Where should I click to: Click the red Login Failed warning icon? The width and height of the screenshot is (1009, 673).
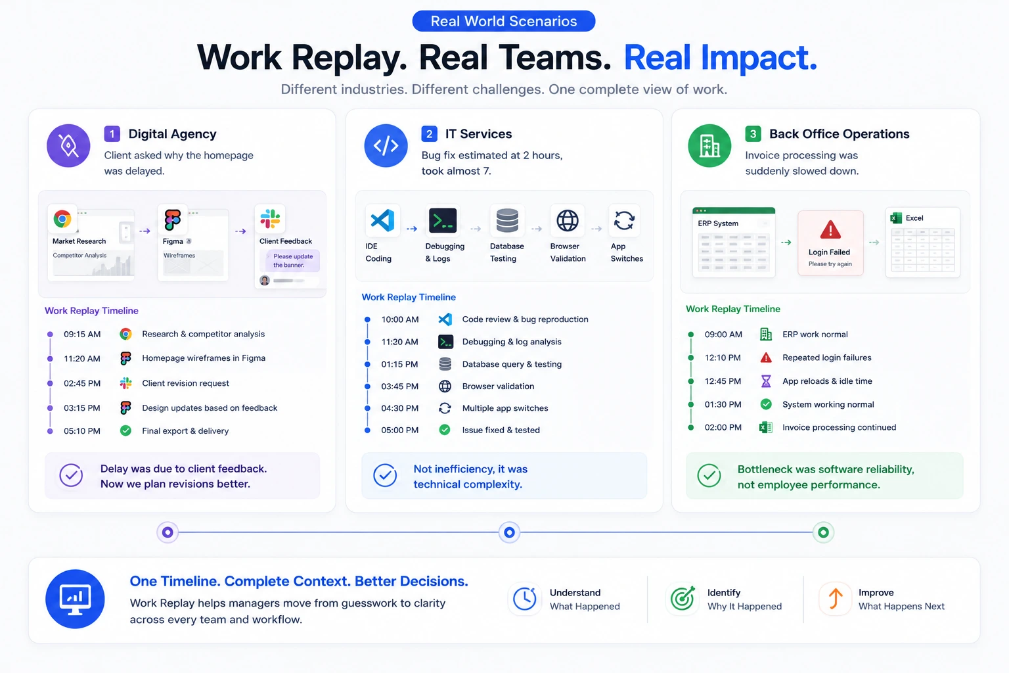(830, 229)
